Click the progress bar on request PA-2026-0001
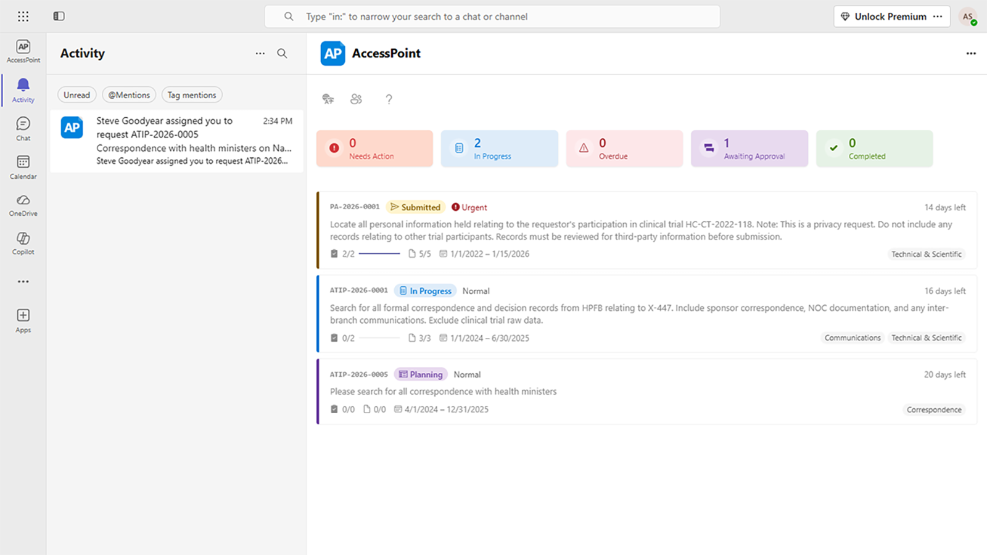 (x=378, y=253)
